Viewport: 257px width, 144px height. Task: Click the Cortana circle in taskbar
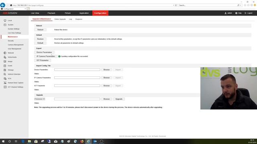(10, 141)
